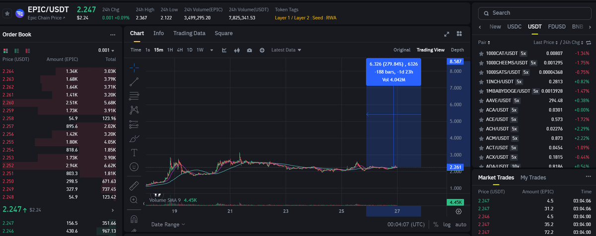Show both buy and sell order book view
The width and height of the screenshot is (596, 236).
pos(5,51)
